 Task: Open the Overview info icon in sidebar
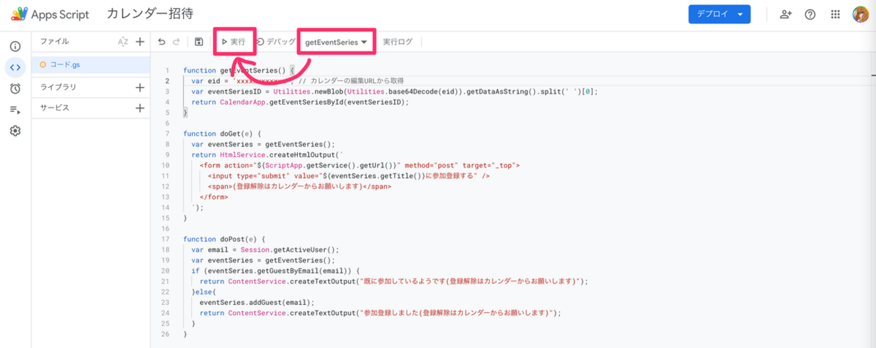point(15,47)
